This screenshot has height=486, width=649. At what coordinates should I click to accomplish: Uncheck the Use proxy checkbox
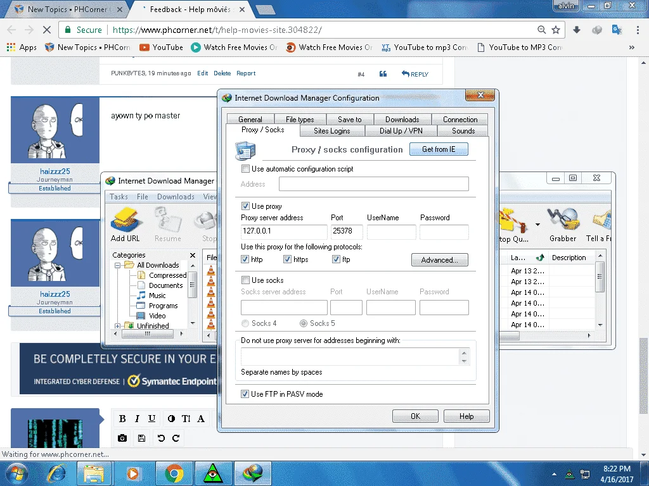click(x=245, y=206)
